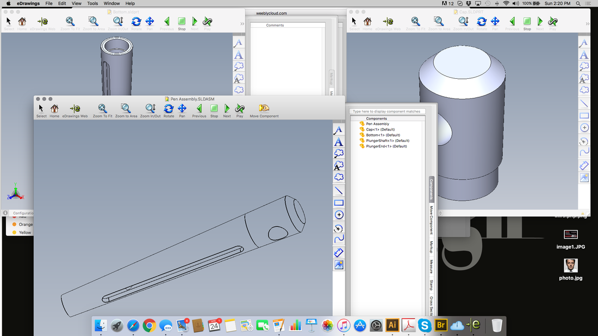598x336 pixels.
Task: Open Spotlight search in menu bar
Action: coord(578,3)
